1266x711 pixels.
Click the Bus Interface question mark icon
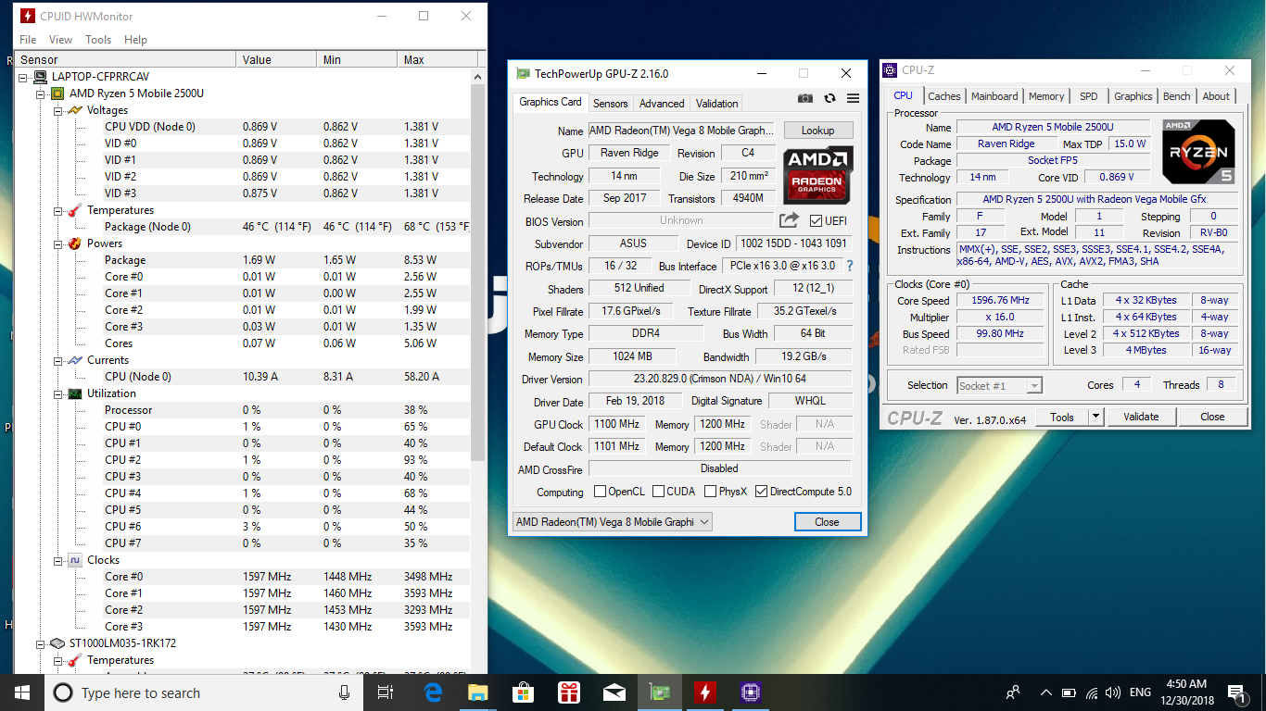tap(849, 266)
